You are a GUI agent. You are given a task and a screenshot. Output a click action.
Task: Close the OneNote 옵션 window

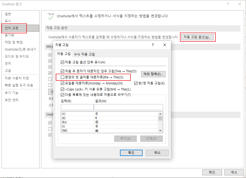click(x=240, y=4)
